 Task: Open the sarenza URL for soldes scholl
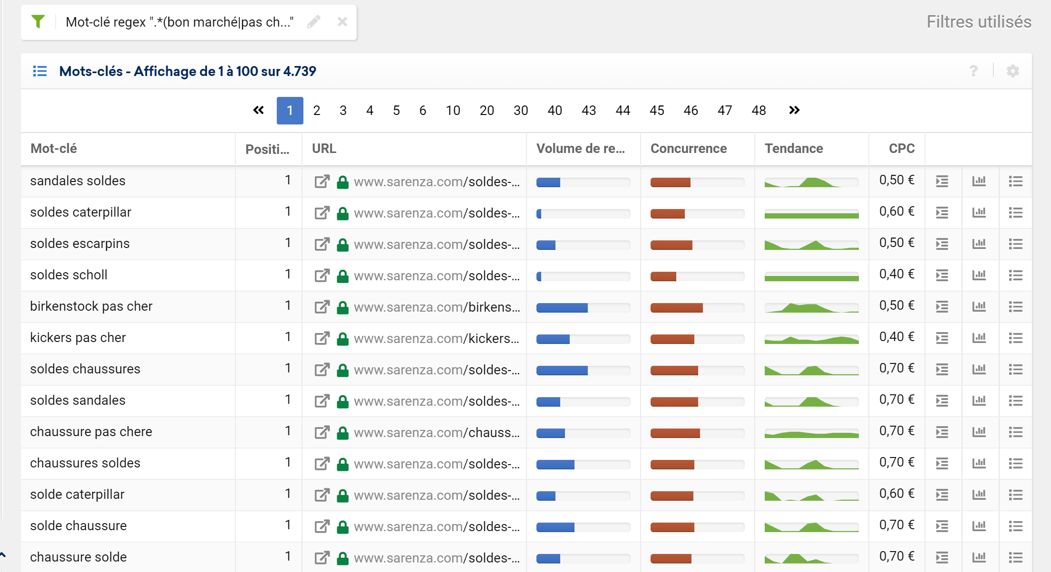(437, 276)
